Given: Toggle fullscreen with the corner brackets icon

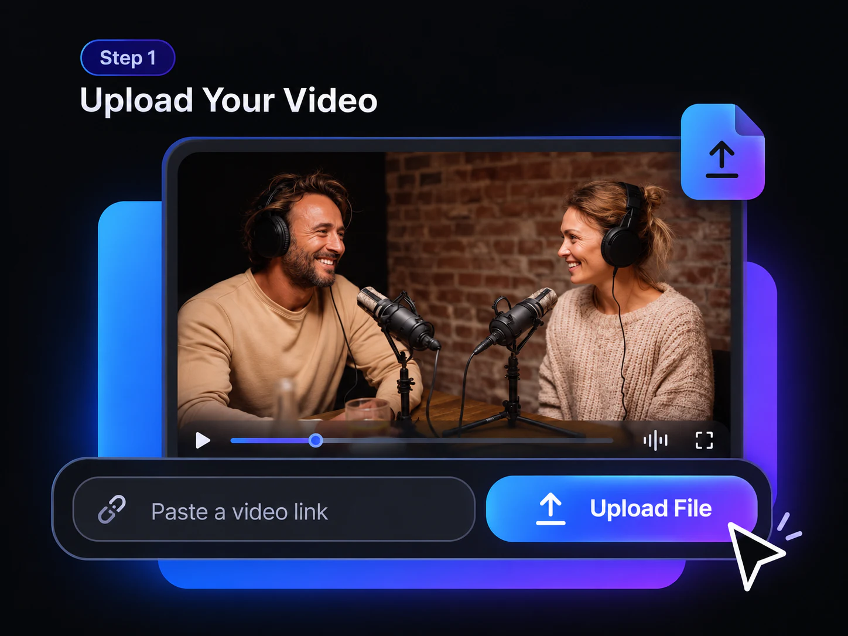Looking at the screenshot, I should (x=704, y=440).
